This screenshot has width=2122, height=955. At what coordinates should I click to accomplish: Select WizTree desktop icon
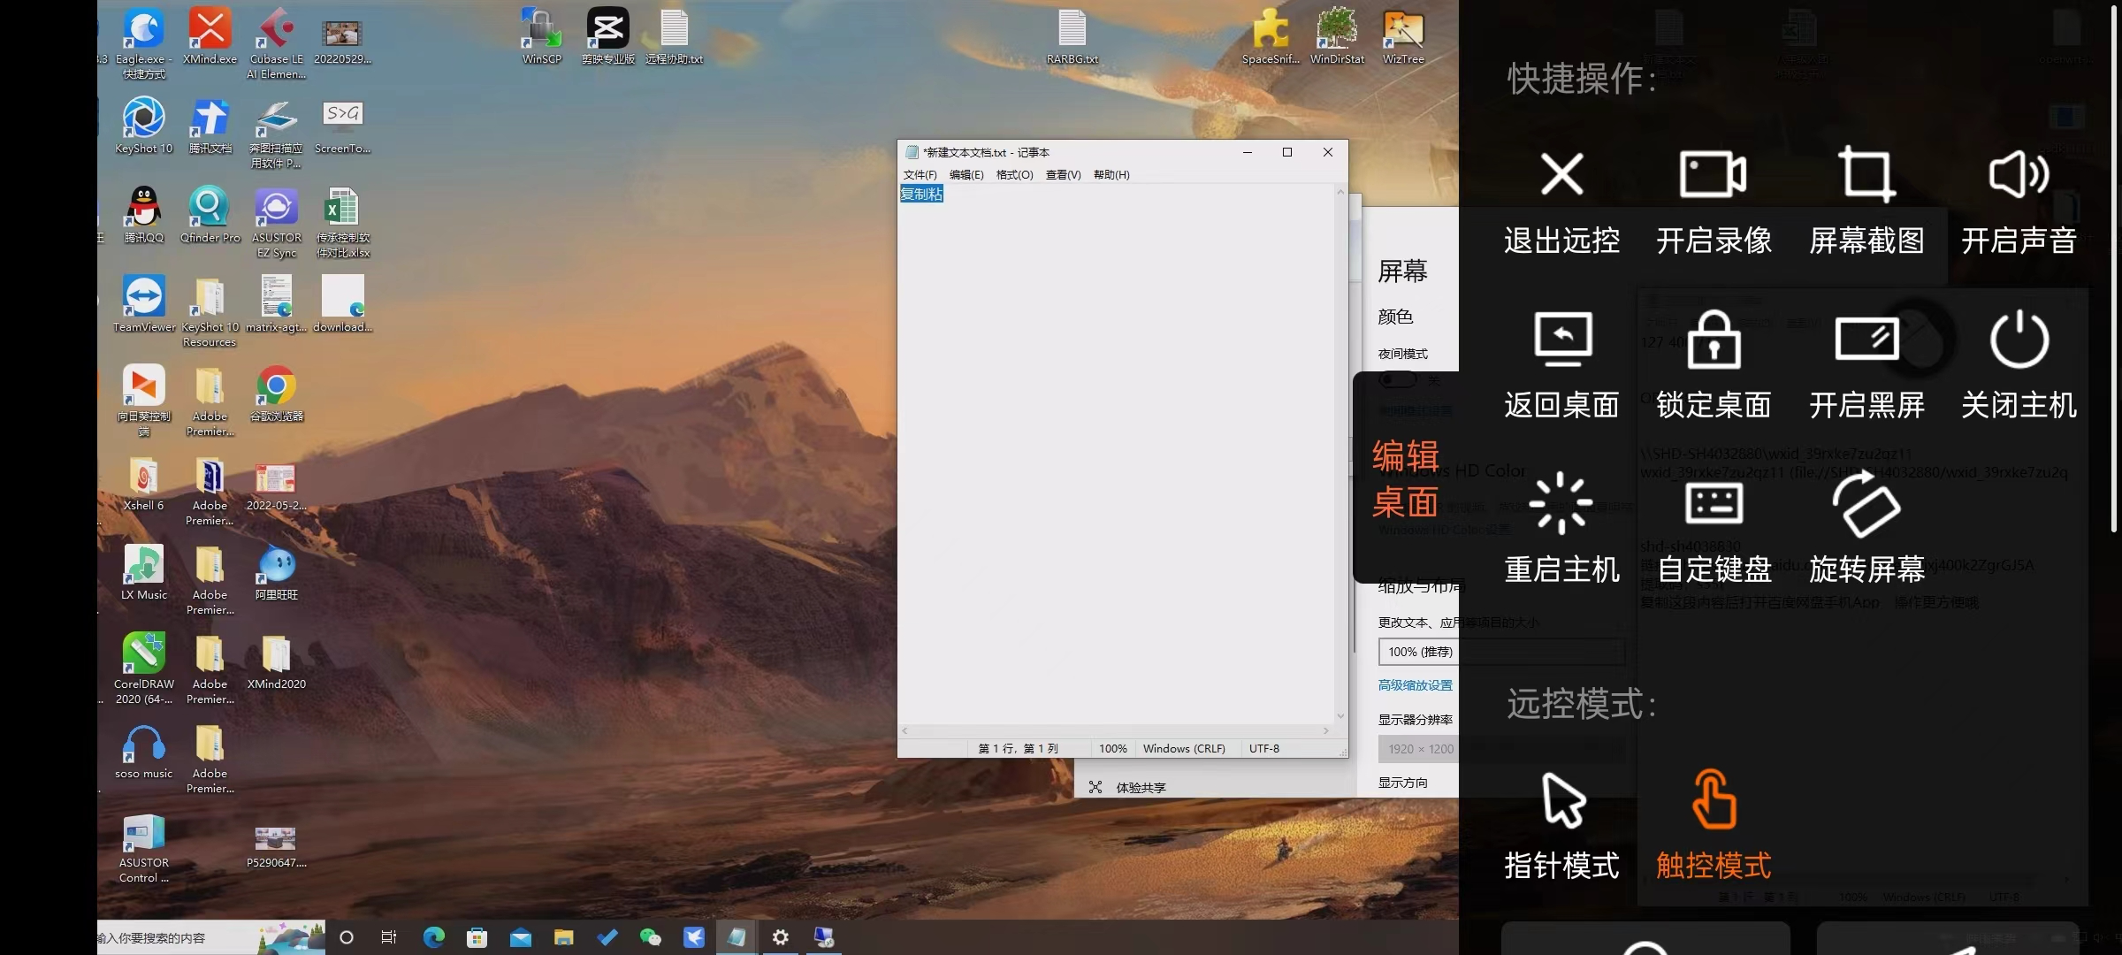click(1403, 36)
